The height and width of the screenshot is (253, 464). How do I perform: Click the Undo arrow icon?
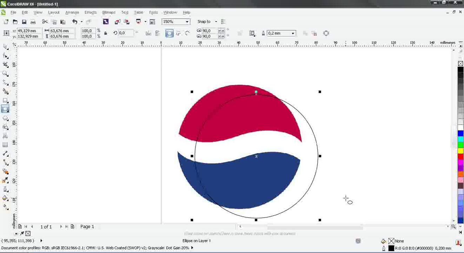(x=74, y=22)
